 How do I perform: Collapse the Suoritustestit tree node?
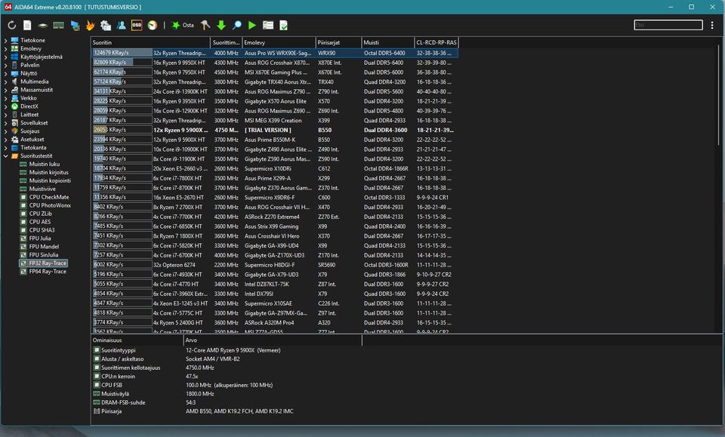[5, 155]
